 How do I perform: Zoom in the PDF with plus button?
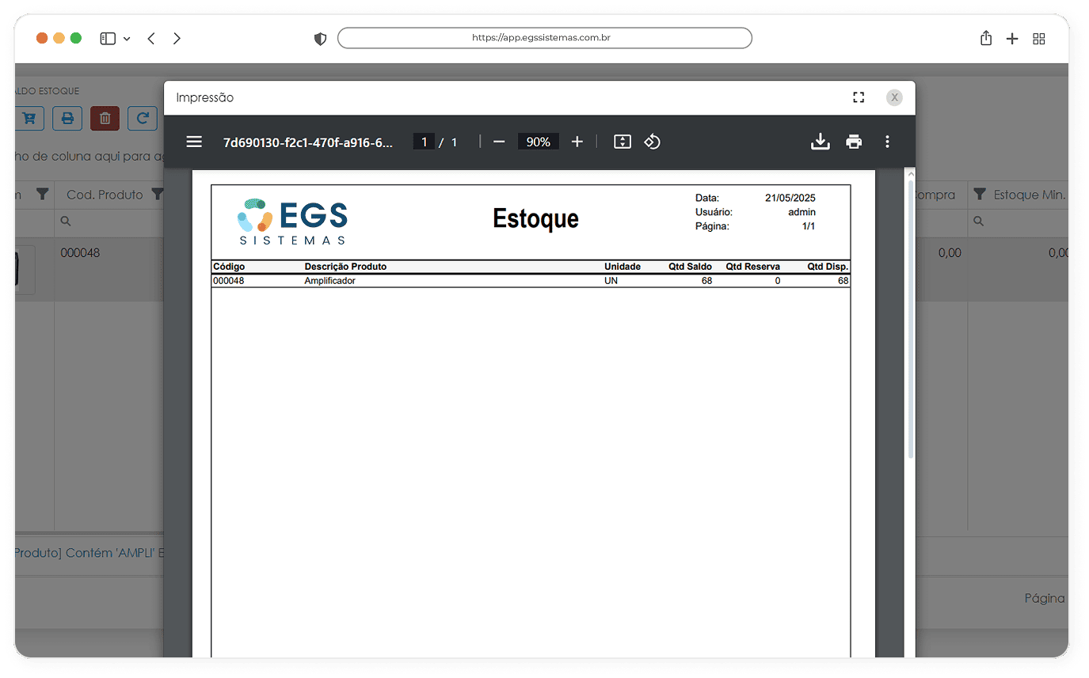(577, 142)
